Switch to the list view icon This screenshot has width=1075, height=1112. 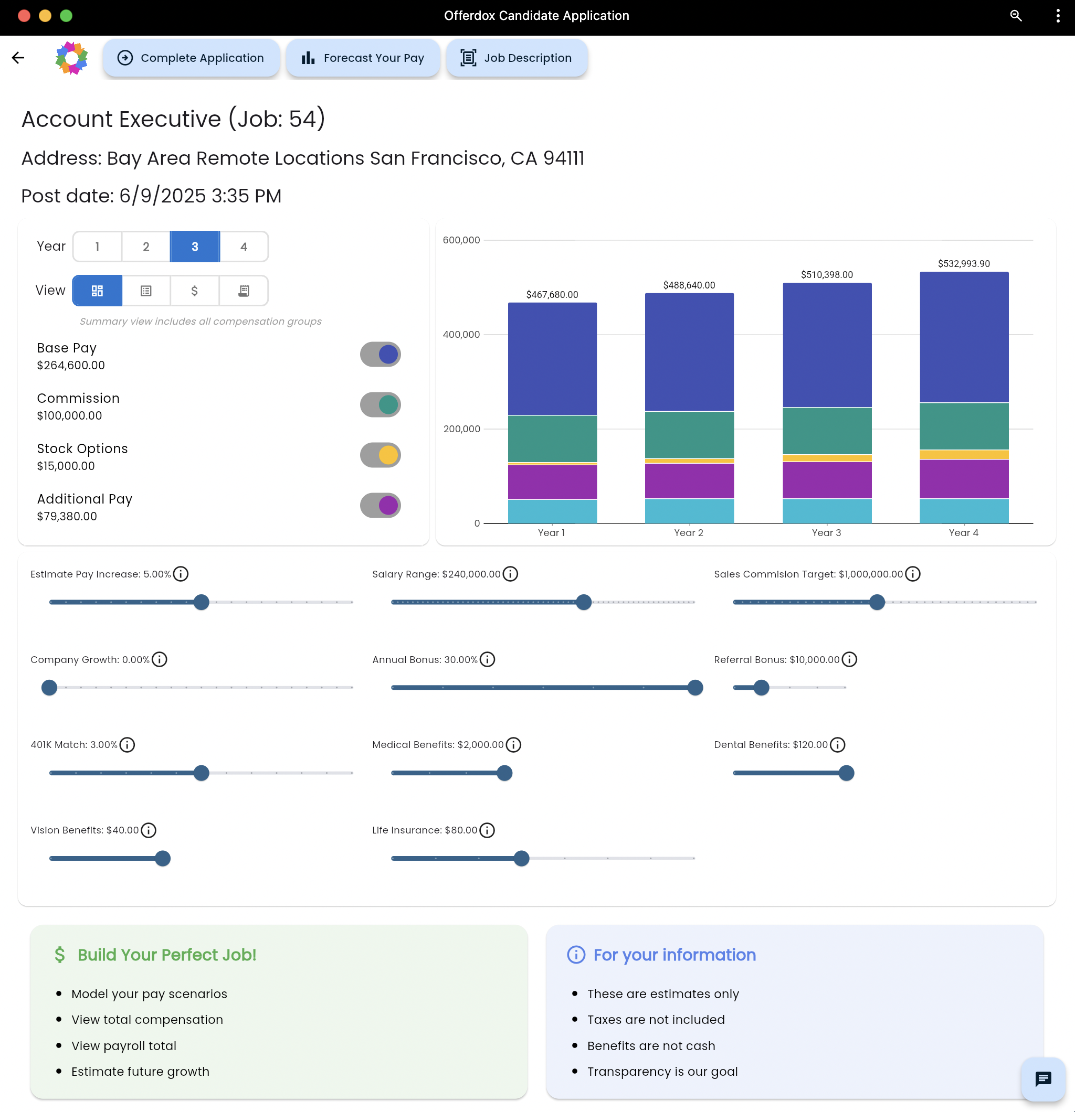coord(146,291)
